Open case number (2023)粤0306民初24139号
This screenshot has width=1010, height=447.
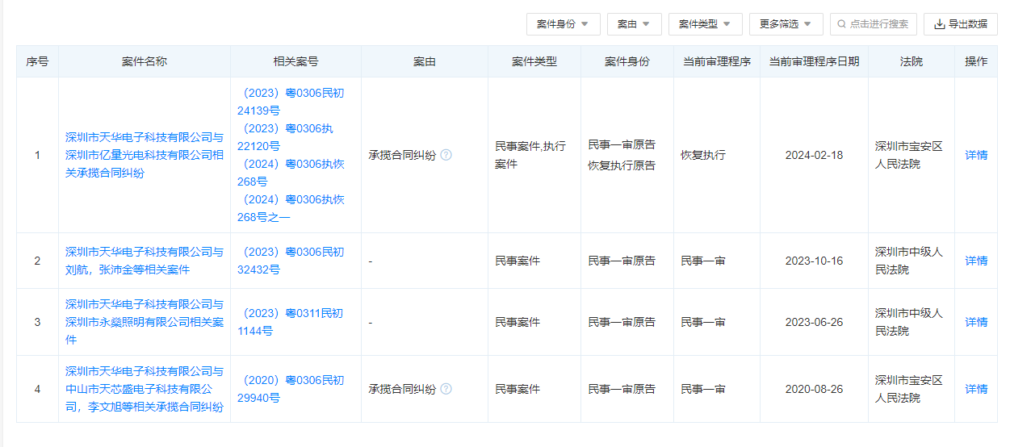291,102
